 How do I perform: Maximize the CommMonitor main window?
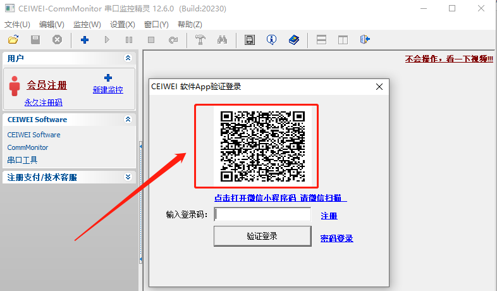pos(452,8)
